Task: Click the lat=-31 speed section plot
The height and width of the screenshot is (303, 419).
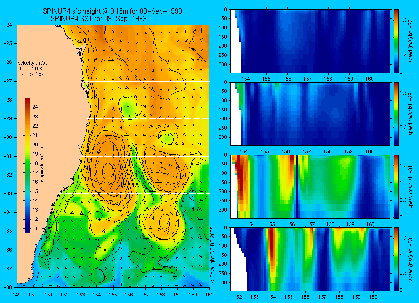Action: (x=310, y=186)
